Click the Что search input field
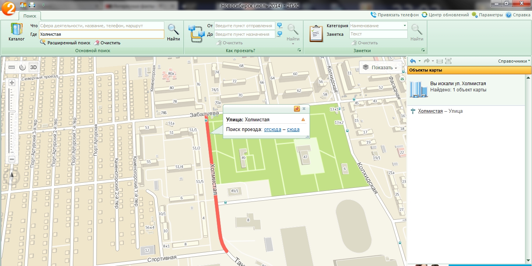 tap(102, 26)
